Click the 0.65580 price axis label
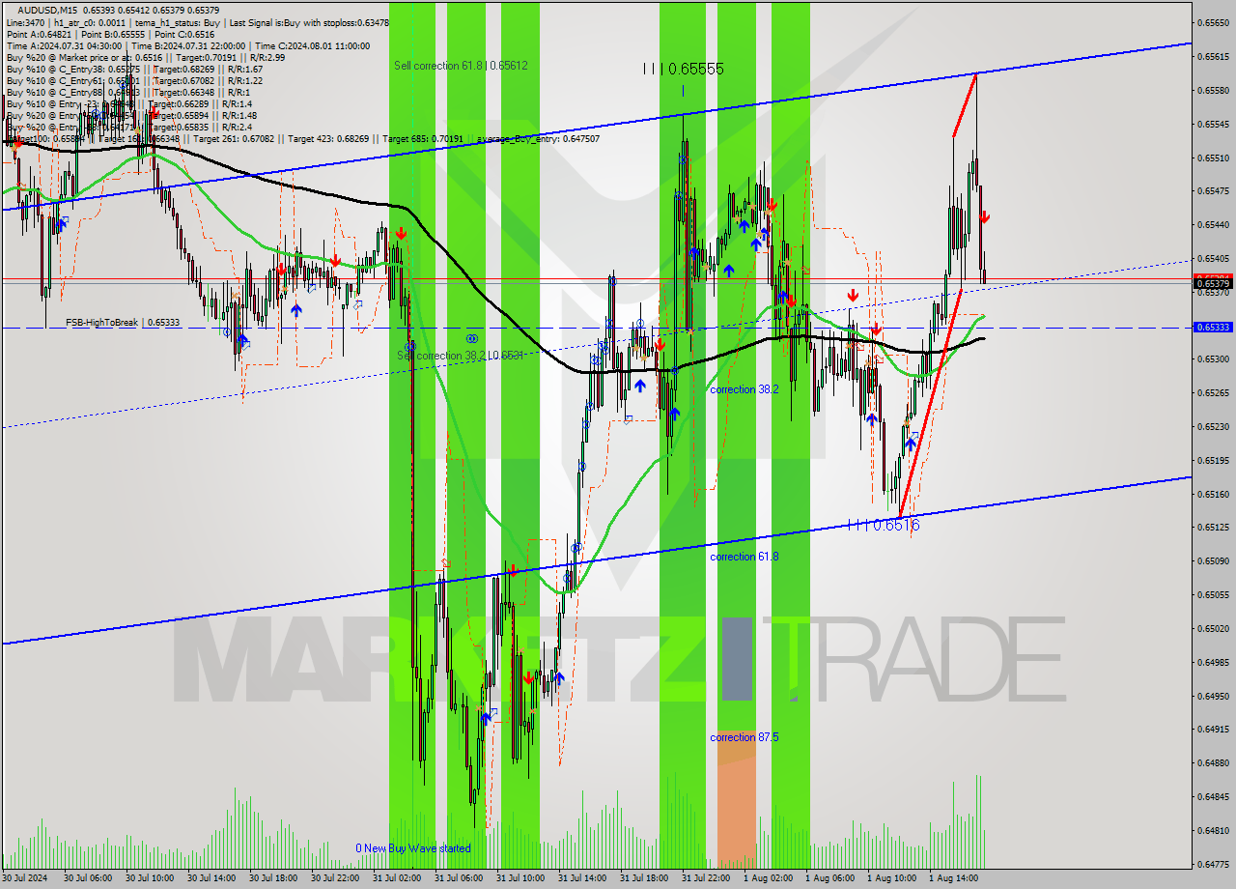This screenshot has width=1236, height=889. (x=1213, y=90)
